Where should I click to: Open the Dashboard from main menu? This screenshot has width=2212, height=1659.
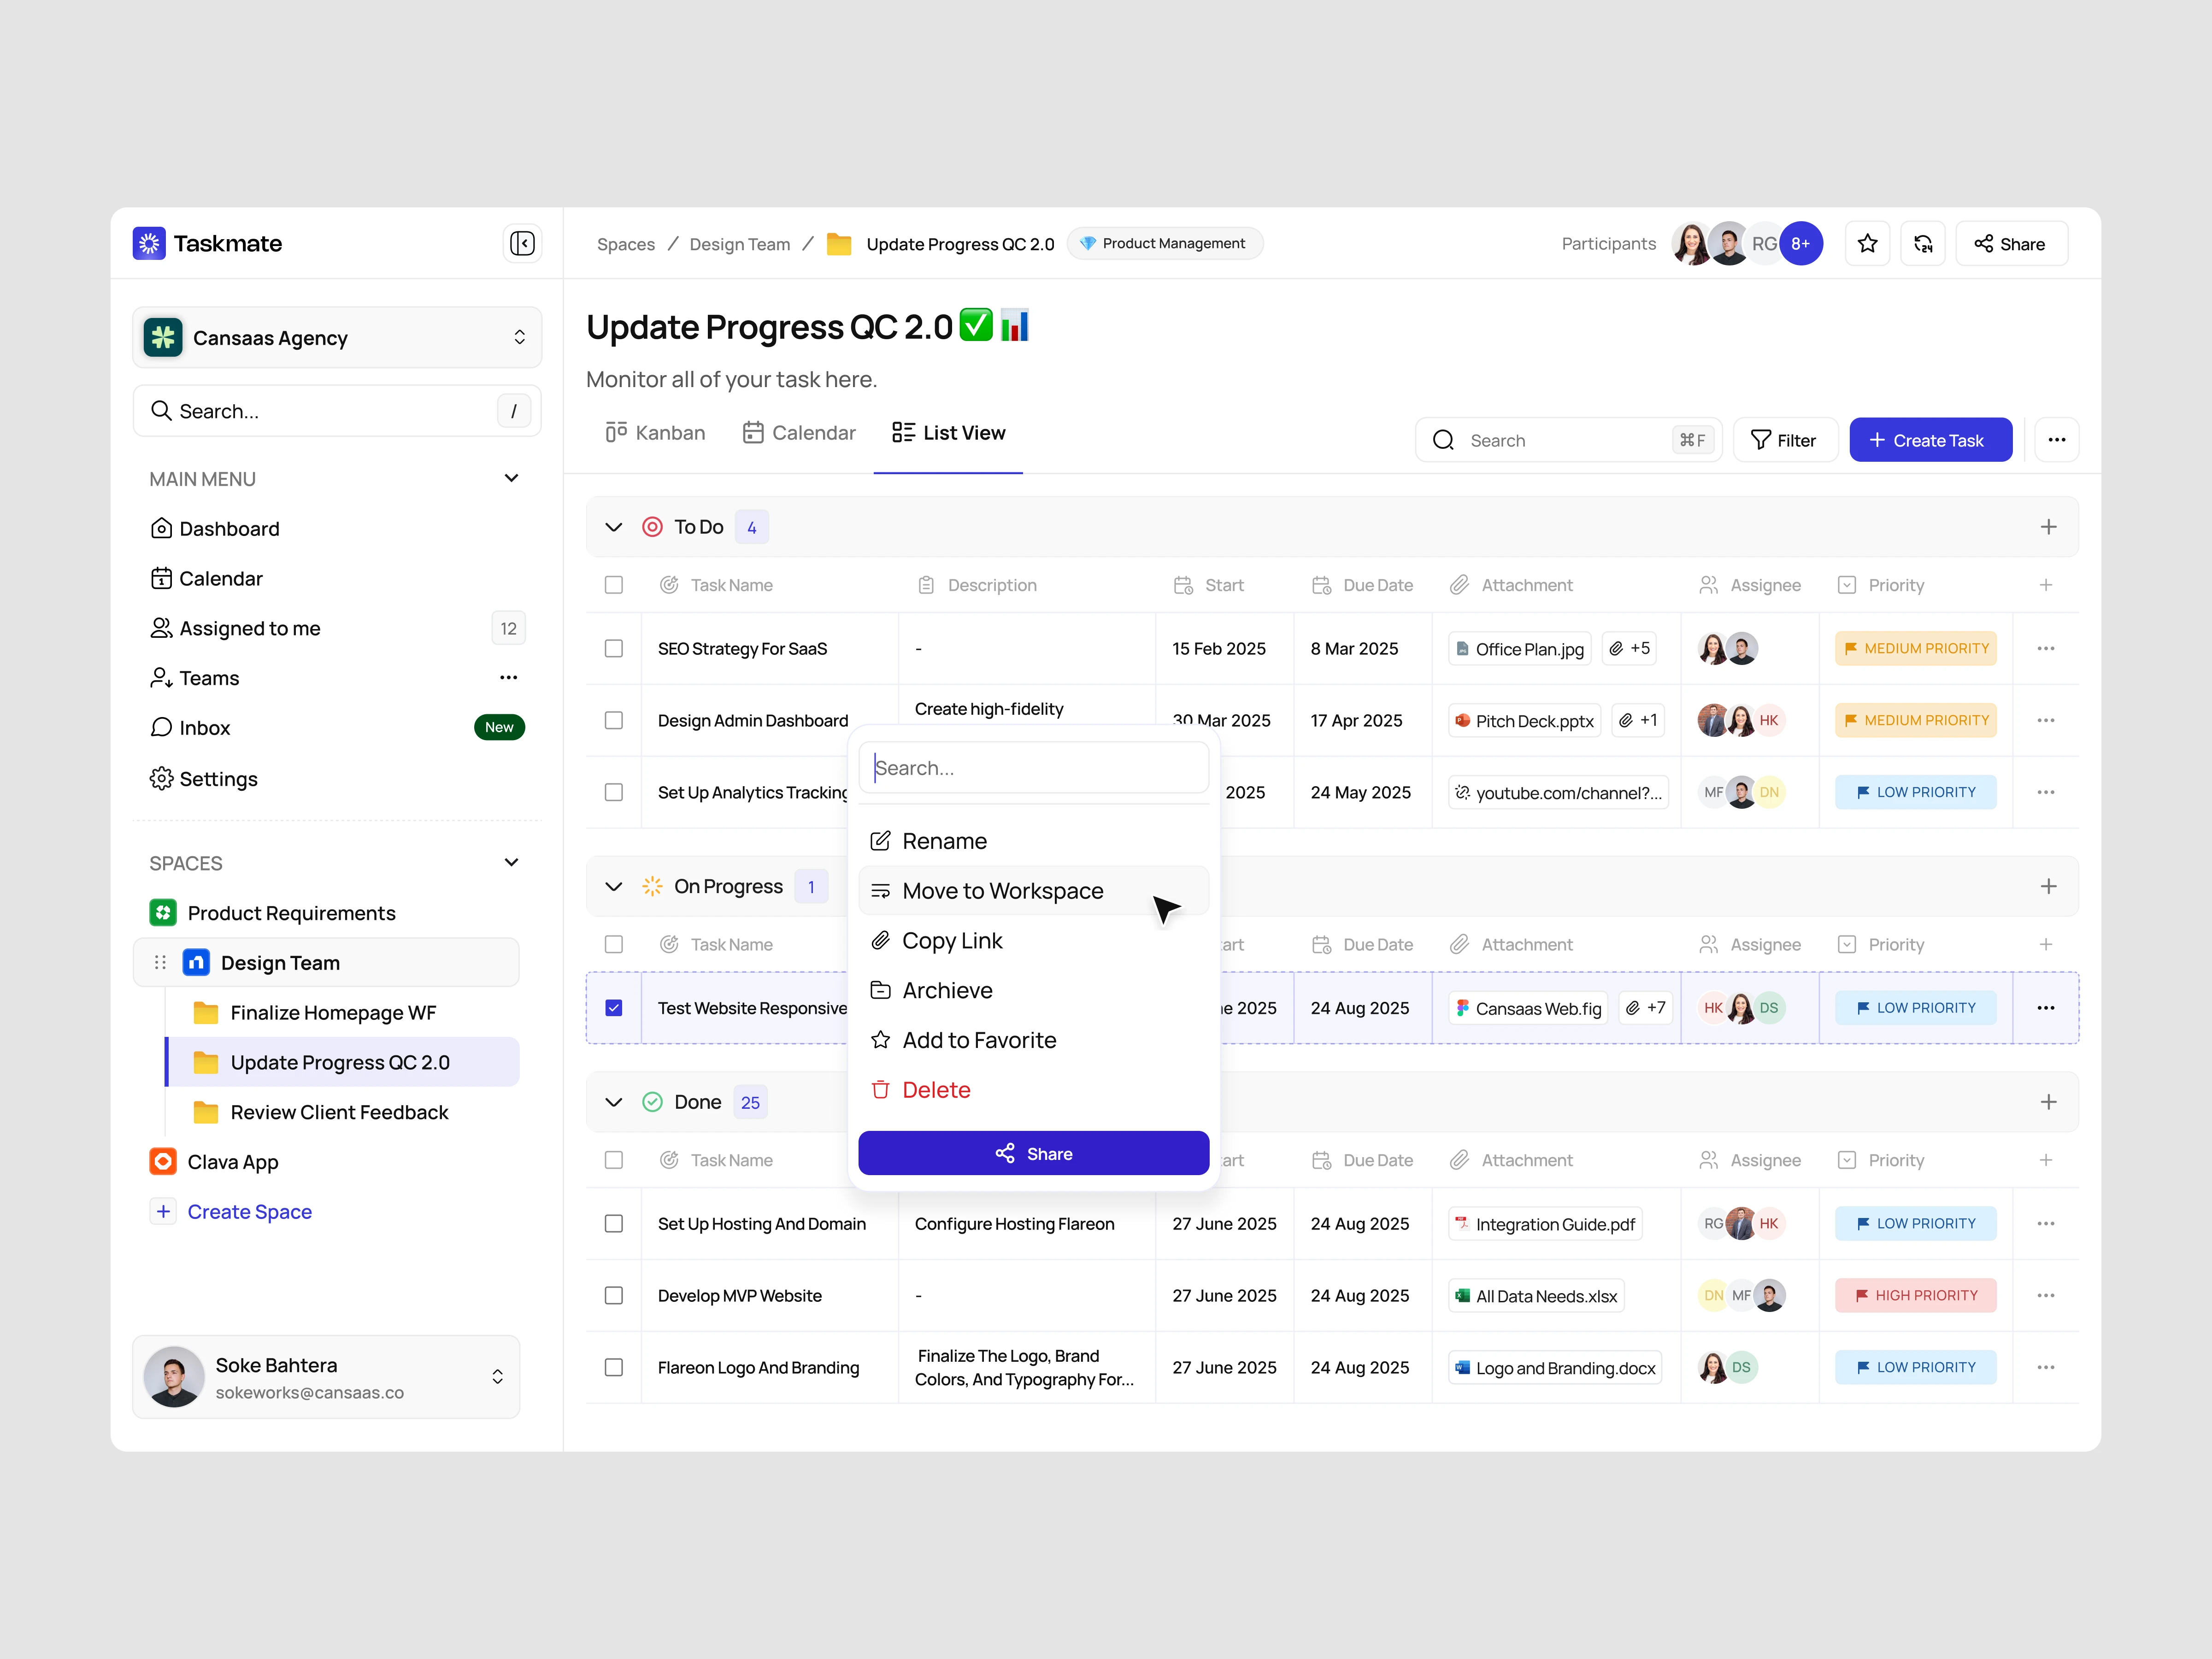(x=229, y=528)
